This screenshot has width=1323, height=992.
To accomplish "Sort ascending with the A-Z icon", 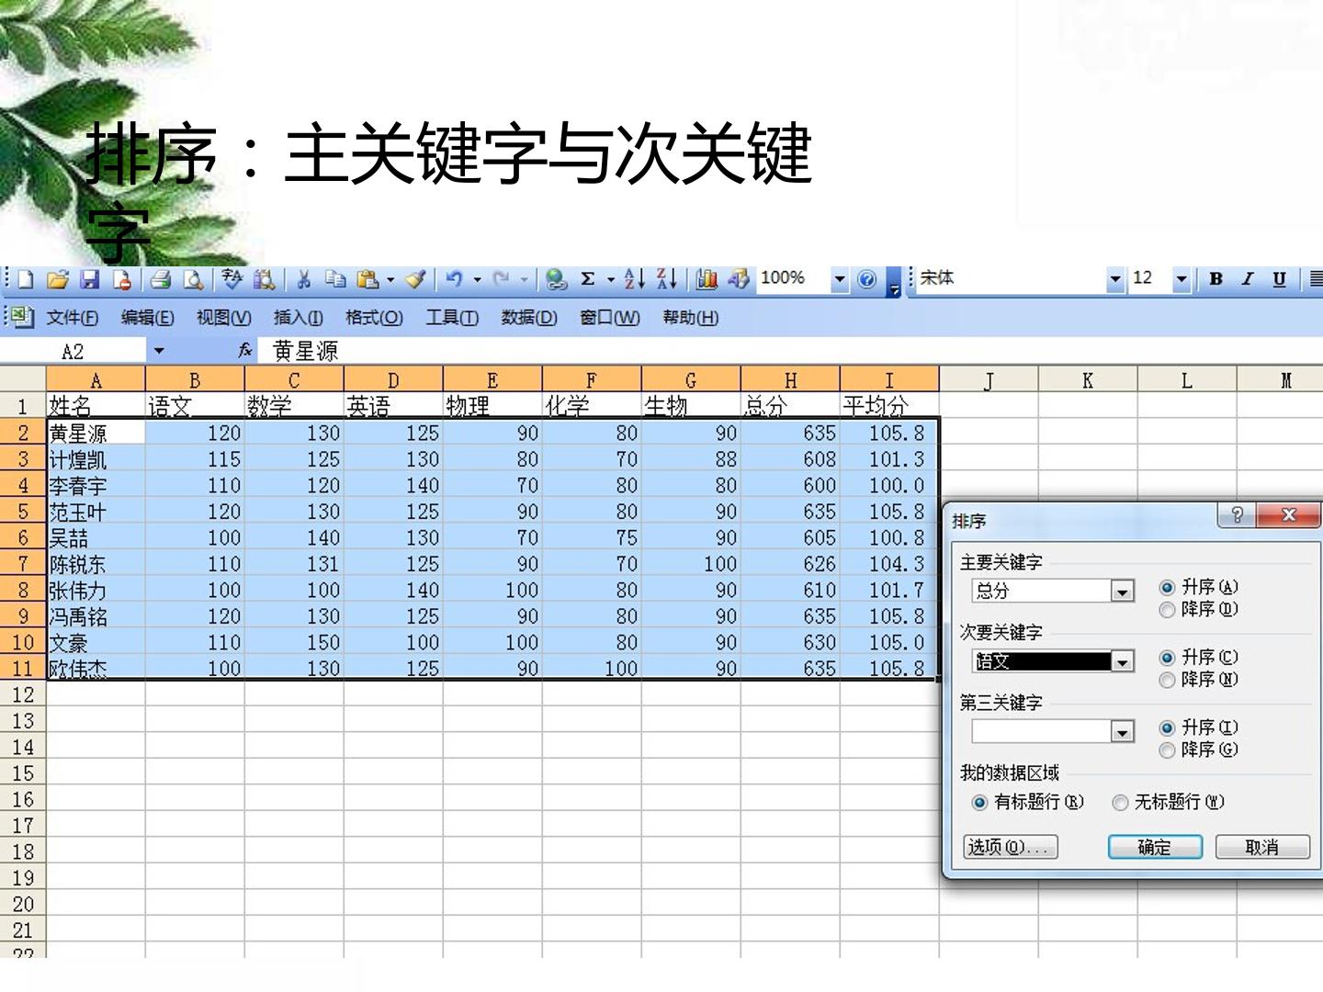I will click(634, 279).
